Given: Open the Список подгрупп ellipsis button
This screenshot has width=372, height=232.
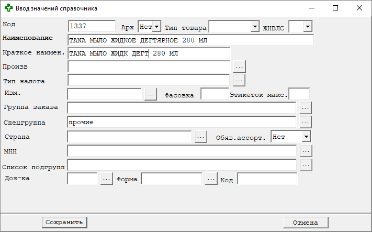Looking at the screenshot, I should pyautogui.click(x=306, y=165).
